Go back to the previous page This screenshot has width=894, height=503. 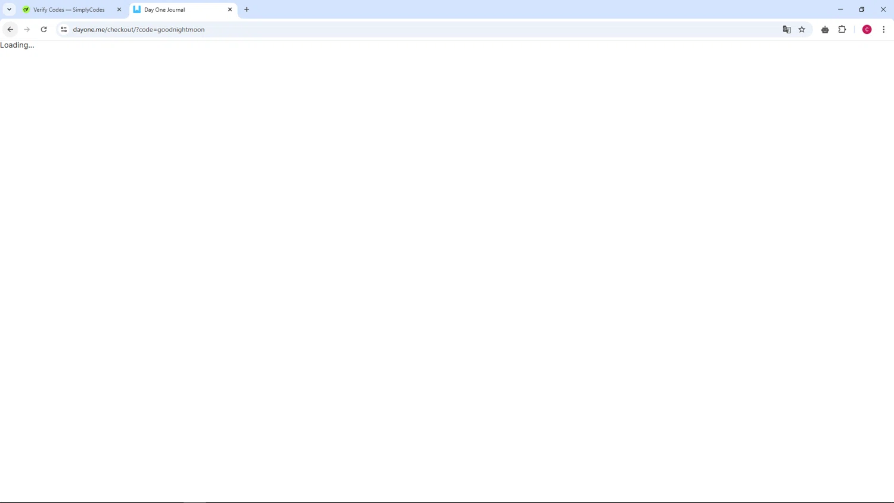tap(10, 29)
